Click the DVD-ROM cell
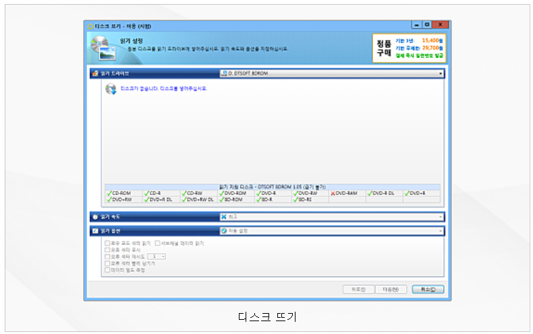The width and height of the screenshot is (533, 334). (235, 193)
